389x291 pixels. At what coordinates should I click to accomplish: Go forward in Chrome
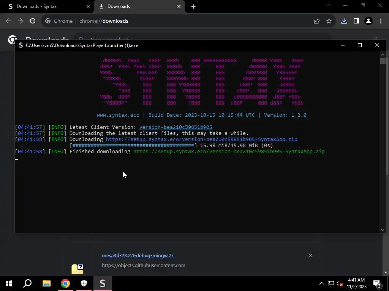pyautogui.click(x=21, y=21)
